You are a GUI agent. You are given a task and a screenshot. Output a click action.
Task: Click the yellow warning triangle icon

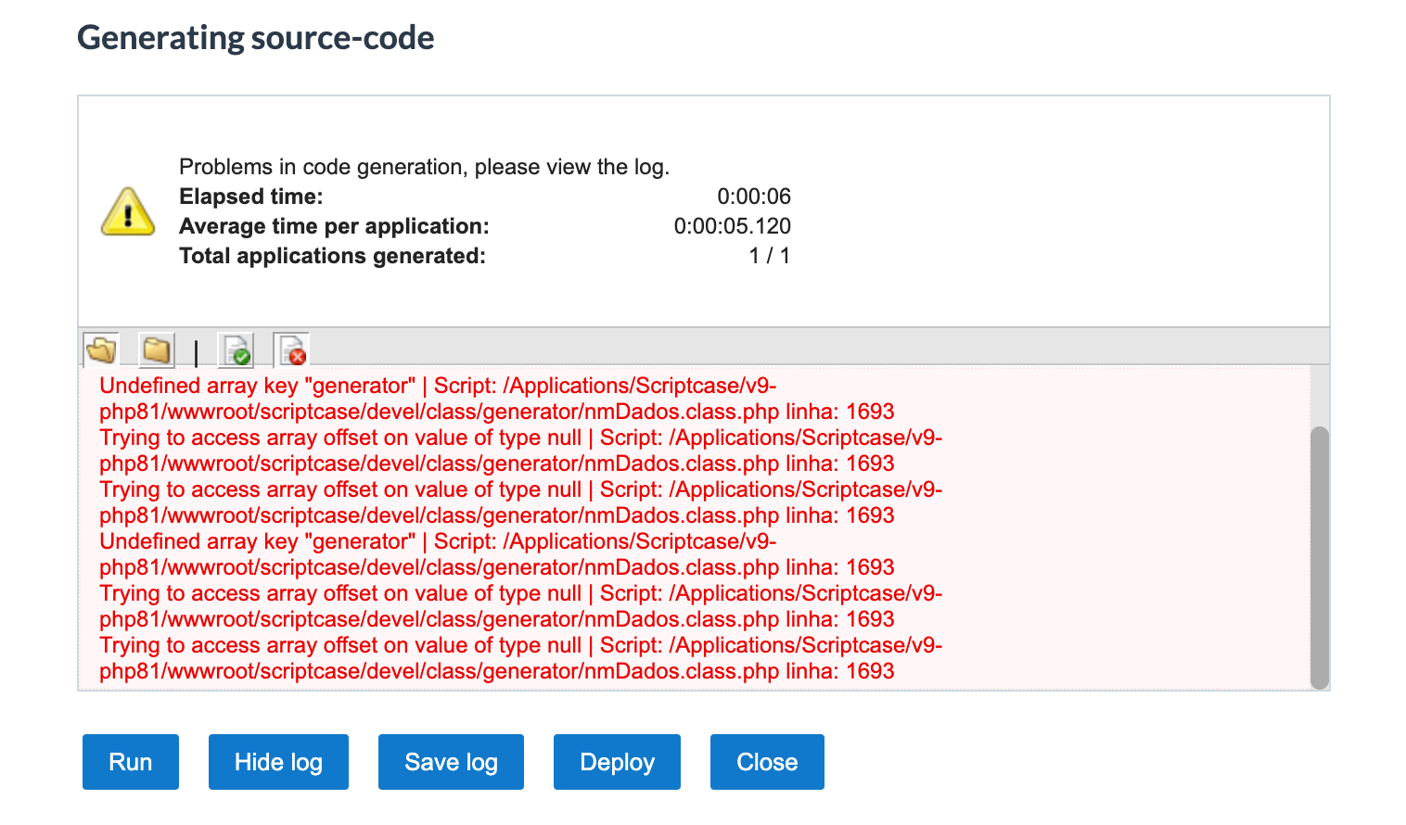(x=128, y=212)
